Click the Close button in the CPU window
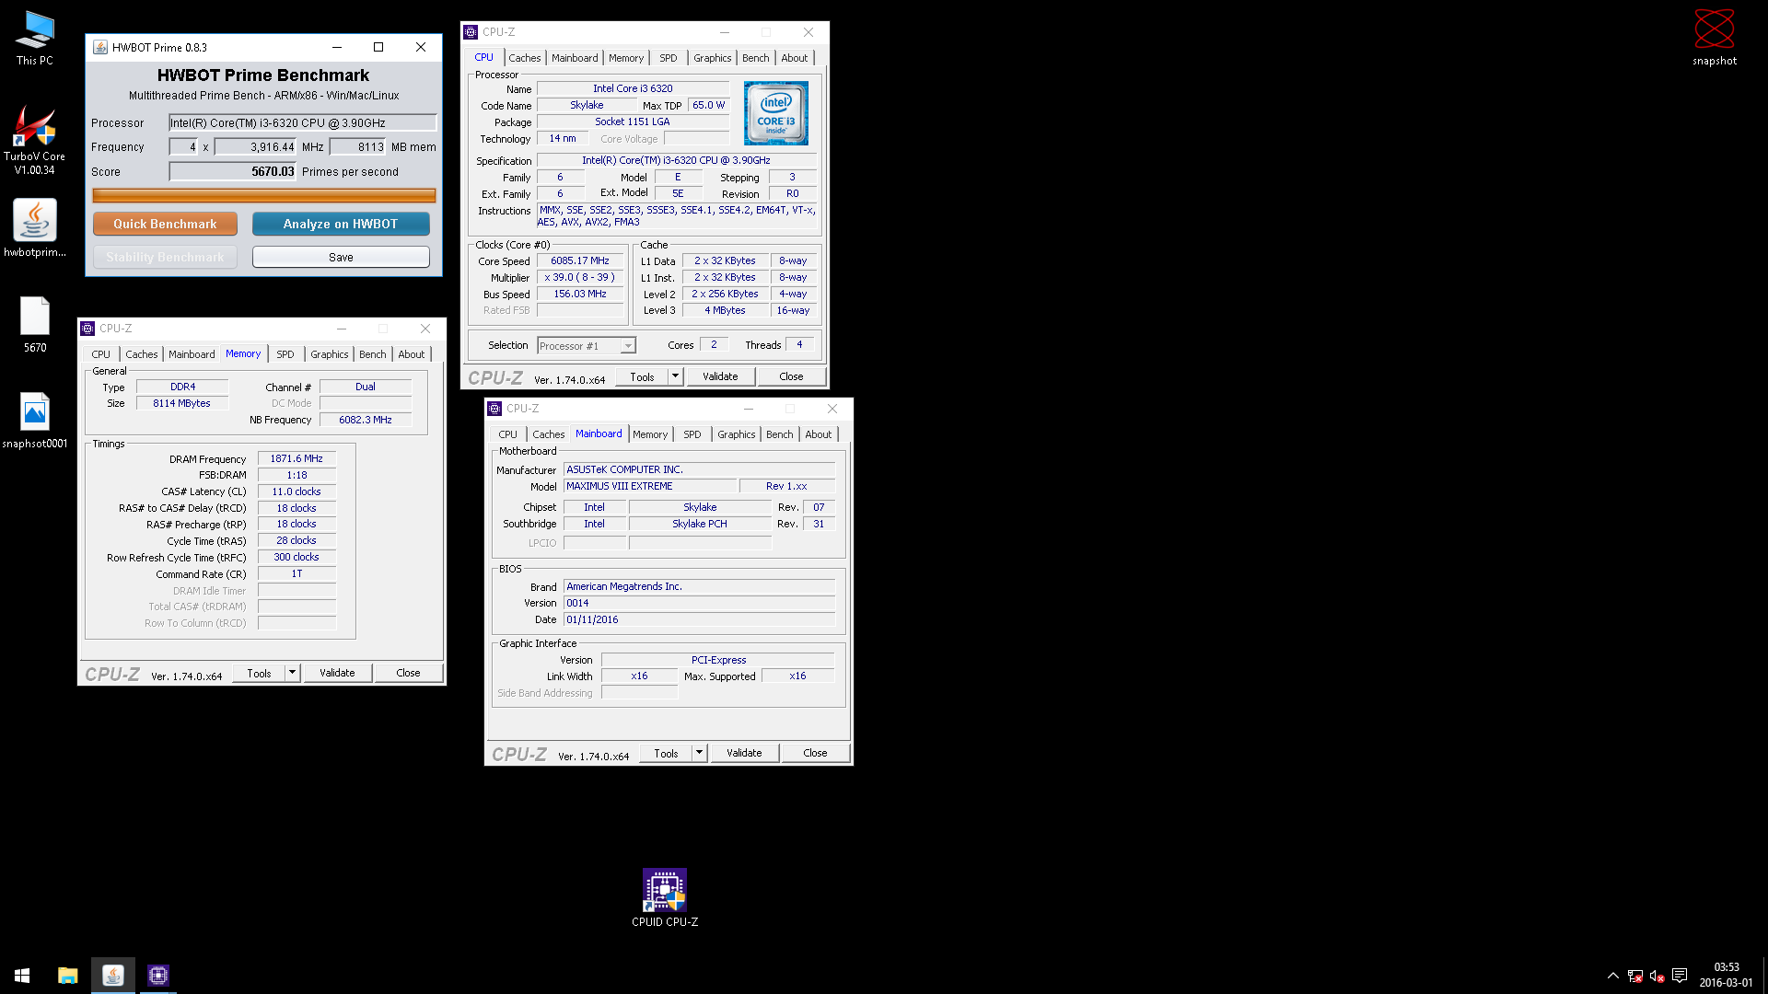The width and height of the screenshot is (1768, 994). [791, 376]
